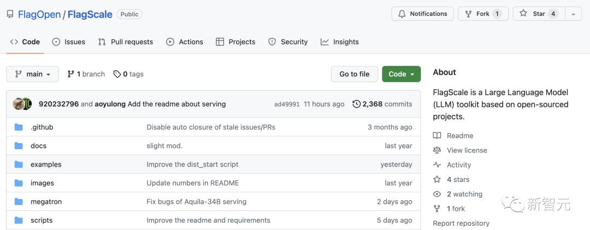The width and height of the screenshot is (590, 230).
Task: Click the bell icon in Notifications
Action: [402, 14]
